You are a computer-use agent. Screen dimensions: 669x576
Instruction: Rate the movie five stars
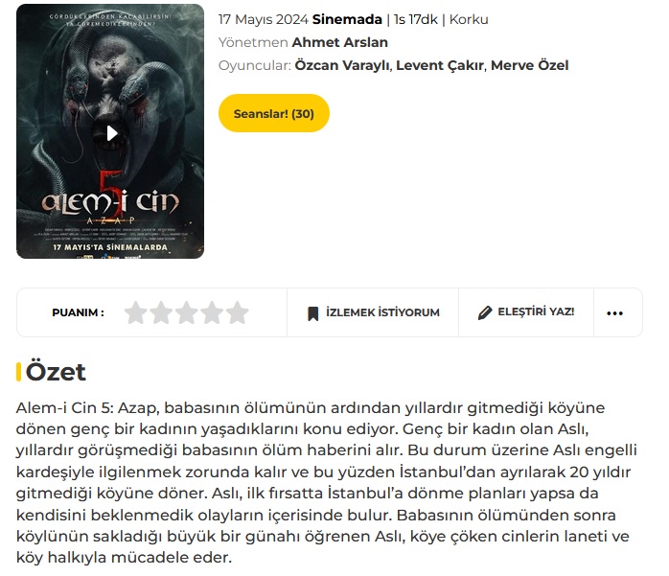pyautogui.click(x=238, y=312)
